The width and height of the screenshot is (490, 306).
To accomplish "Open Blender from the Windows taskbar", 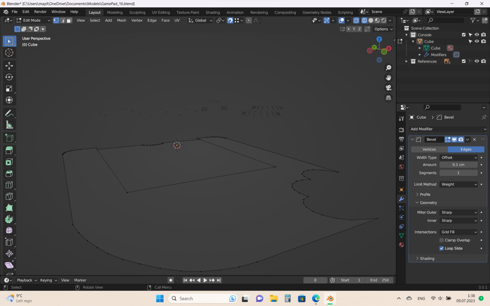I will coord(330,298).
